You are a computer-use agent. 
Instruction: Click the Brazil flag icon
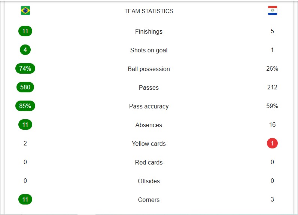(25, 10)
